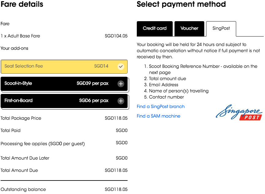Switch to the Credit card tab
This screenshot has width=265, height=194.
[155, 29]
